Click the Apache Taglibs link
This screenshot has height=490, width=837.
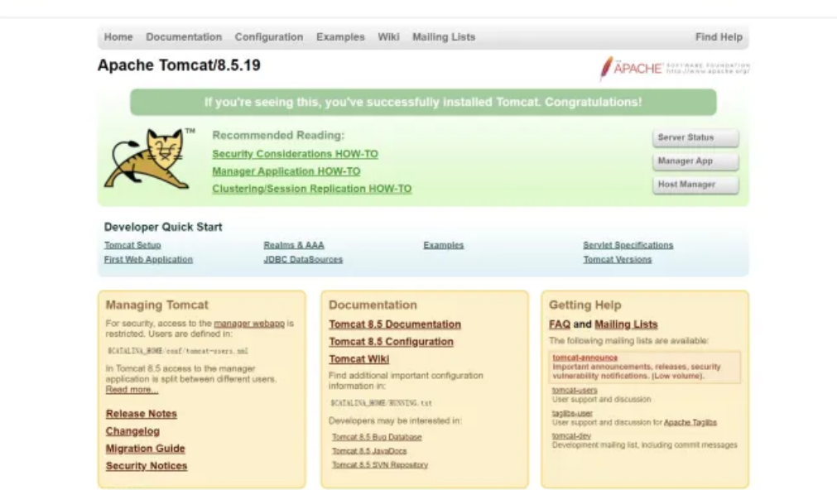[690, 422]
